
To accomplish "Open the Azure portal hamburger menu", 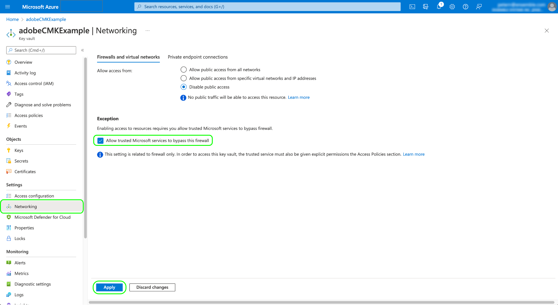I will [x=8, y=7].
